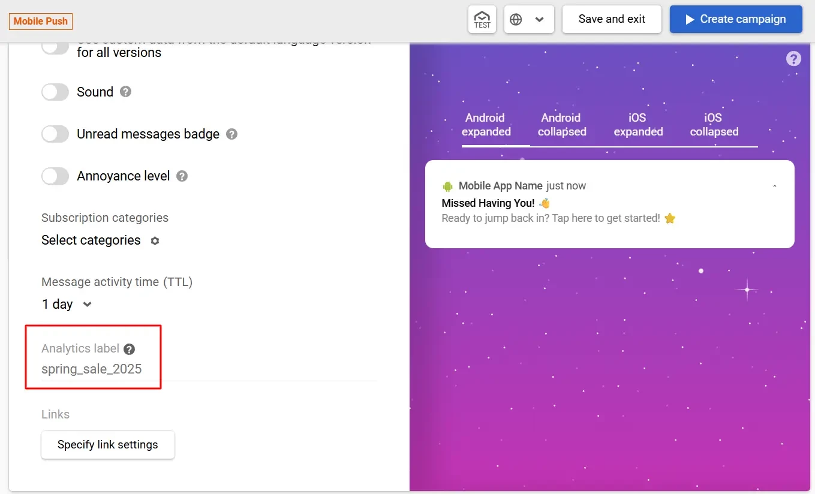Viewport: 815px width, 494px height.
Task: Expand the 1 day TTL dropdown
Action: point(67,305)
